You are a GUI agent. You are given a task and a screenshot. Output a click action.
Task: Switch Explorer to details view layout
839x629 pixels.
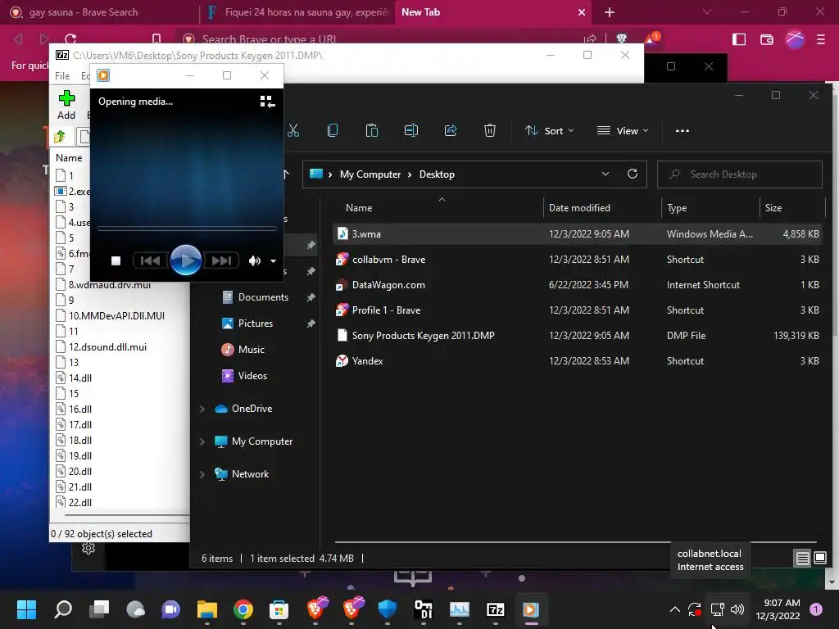point(802,559)
